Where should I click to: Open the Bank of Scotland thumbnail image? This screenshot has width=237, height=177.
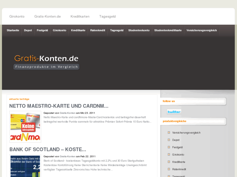[25, 166]
